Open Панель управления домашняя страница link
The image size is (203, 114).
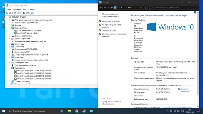(111, 15)
